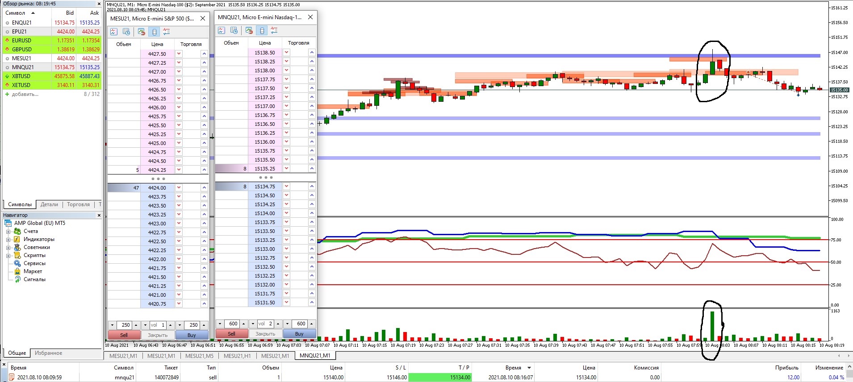The image size is (853, 382).
Task: Click MNQU21 volume input field
Action: coord(265,324)
